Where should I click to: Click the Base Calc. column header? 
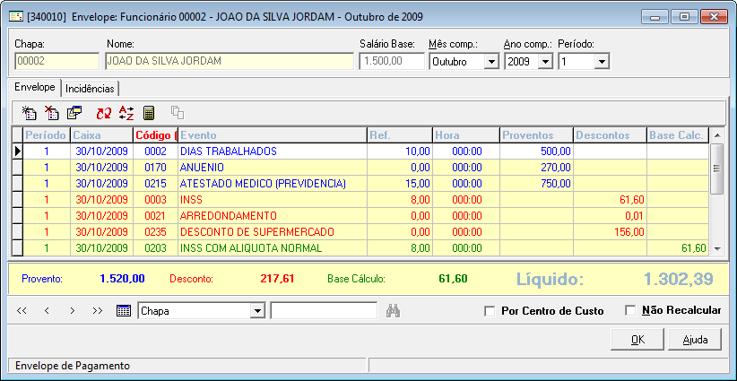tap(678, 135)
